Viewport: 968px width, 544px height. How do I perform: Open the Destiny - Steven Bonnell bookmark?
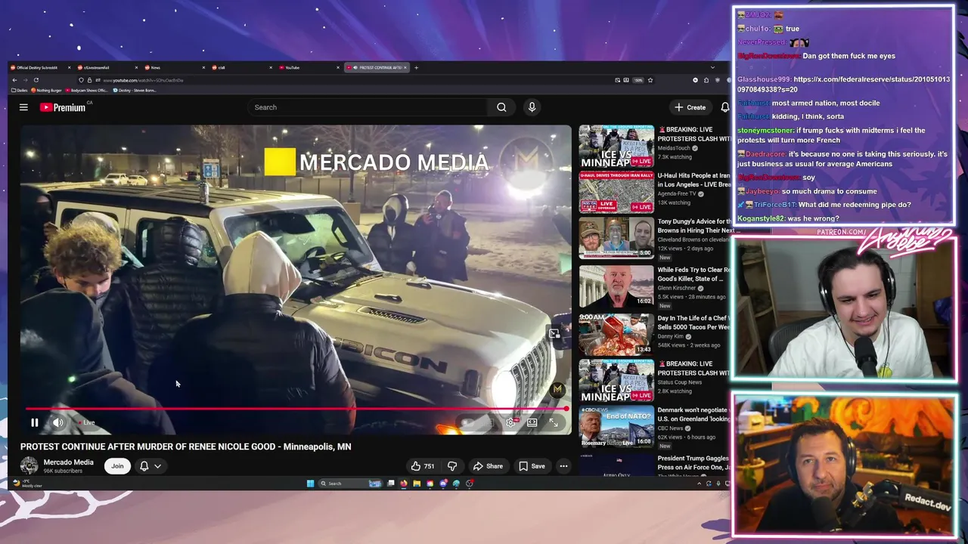tap(135, 90)
